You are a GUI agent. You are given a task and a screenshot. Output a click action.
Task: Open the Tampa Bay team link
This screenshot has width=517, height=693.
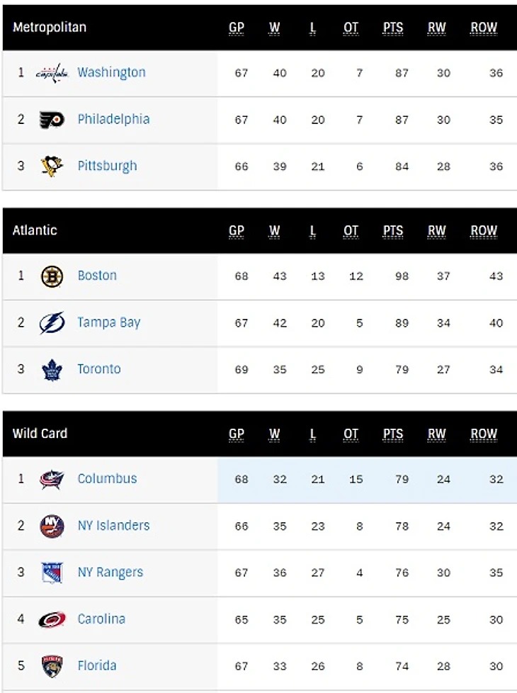pyautogui.click(x=109, y=322)
